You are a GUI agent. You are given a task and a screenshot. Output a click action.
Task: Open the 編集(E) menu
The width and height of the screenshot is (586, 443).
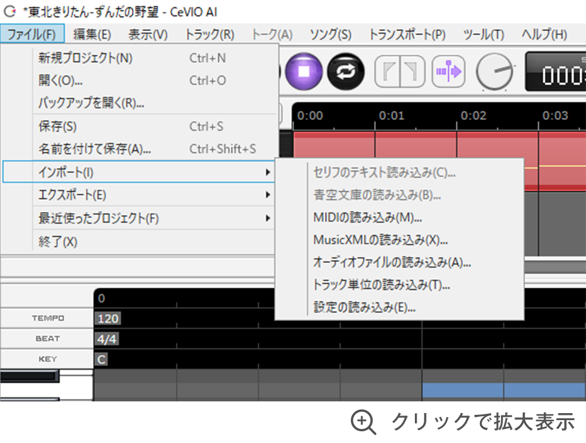click(x=92, y=35)
